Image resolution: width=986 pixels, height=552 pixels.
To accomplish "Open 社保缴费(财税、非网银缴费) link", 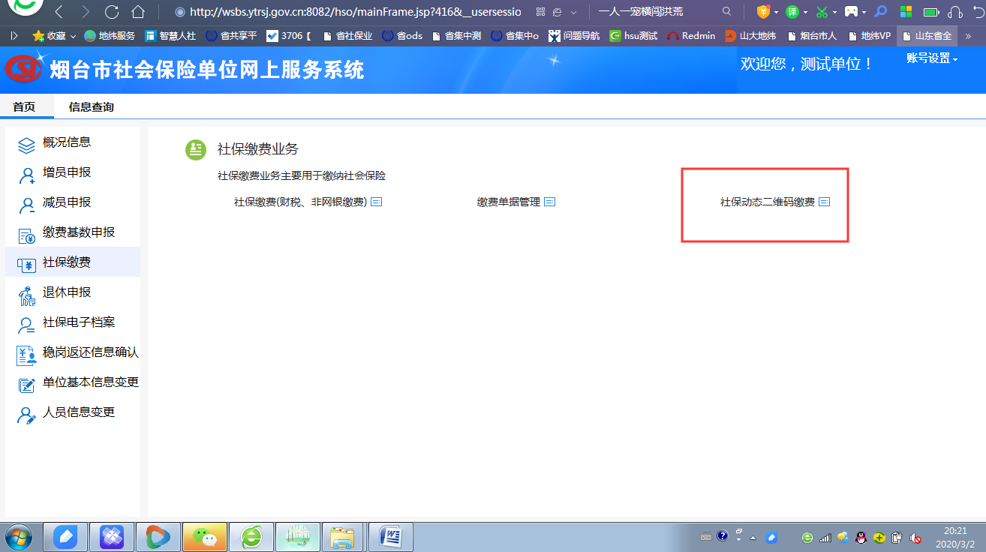I will click(x=300, y=202).
